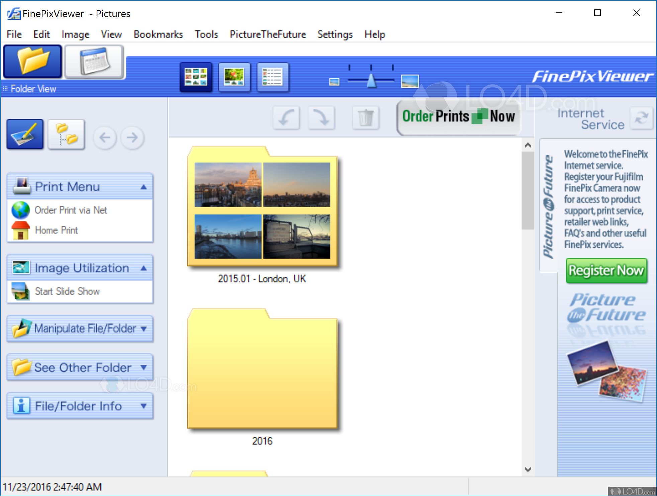The width and height of the screenshot is (657, 496).
Task: Click the rotate right arrow icon
Action: pos(321,118)
